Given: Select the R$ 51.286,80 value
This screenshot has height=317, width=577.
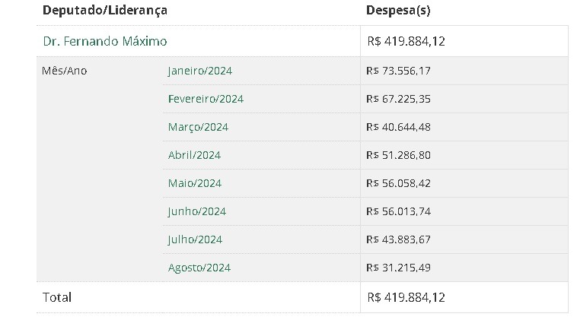Looking at the screenshot, I should (398, 155).
